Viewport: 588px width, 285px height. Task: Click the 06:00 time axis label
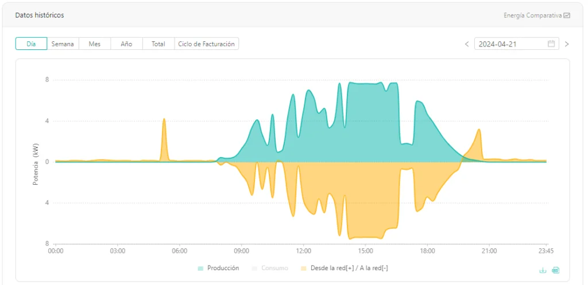[x=180, y=251]
